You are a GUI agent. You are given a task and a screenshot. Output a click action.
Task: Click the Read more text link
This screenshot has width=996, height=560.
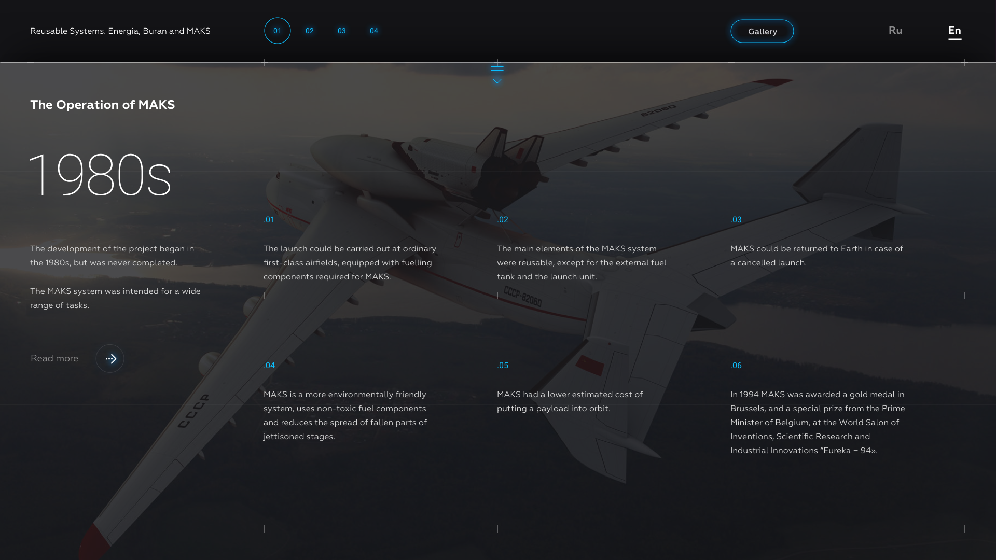[x=54, y=358]
